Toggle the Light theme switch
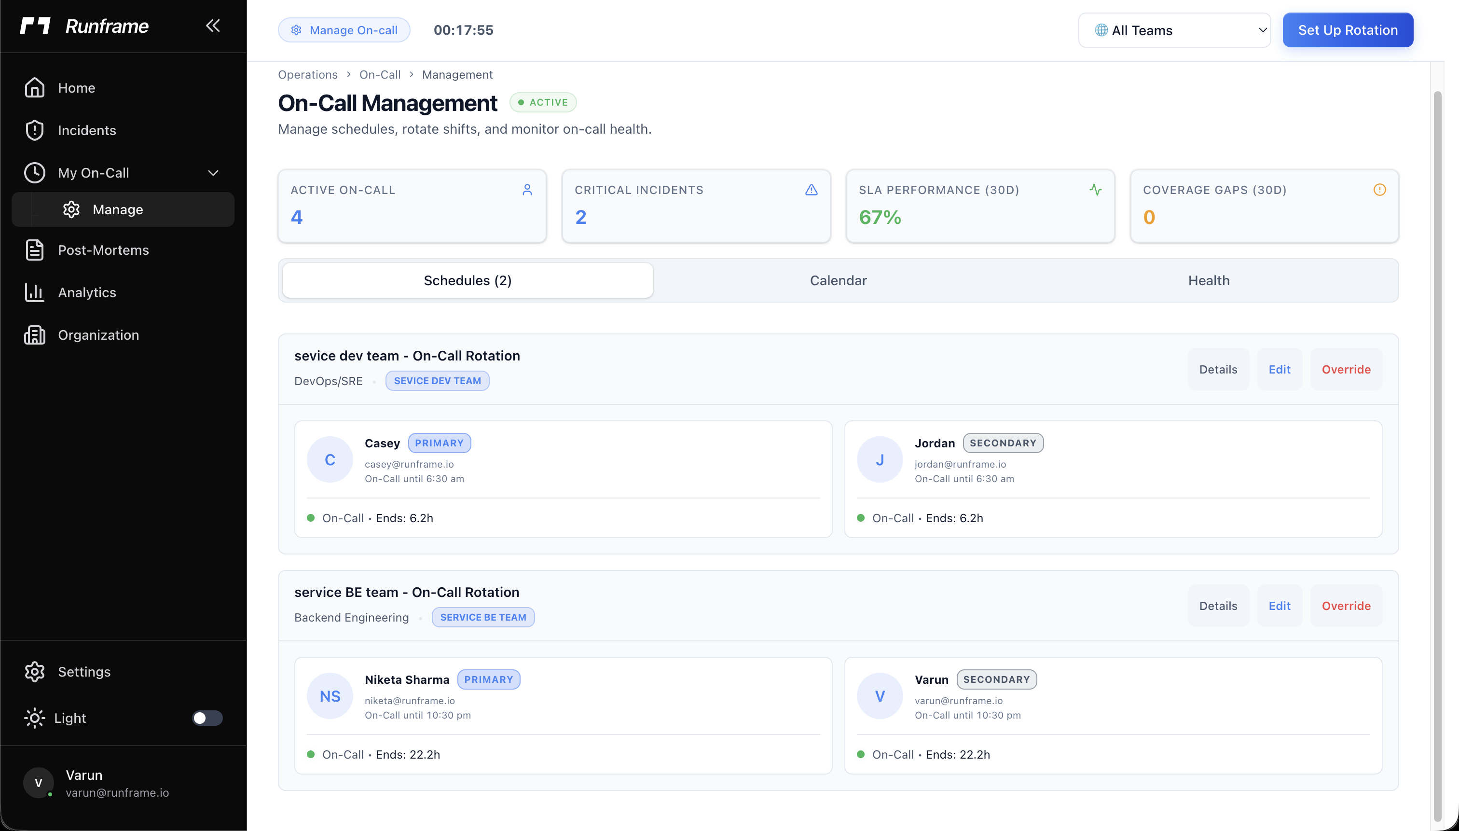 pyautogui.click(x=207, y=718)
